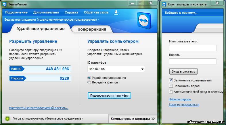
Task: Select the Передача файлов radio button
Action: [x=89, y=82]
